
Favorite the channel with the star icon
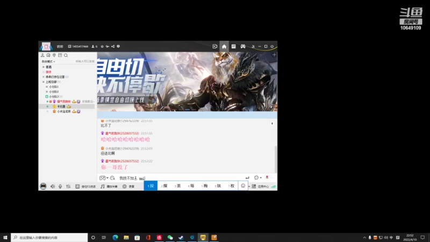[x=102, y=47]
